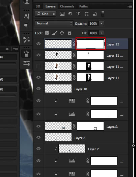Select Layer 12 mask thumbnail
The width and height of the screenshot is (136, 177).
[90, 44]
